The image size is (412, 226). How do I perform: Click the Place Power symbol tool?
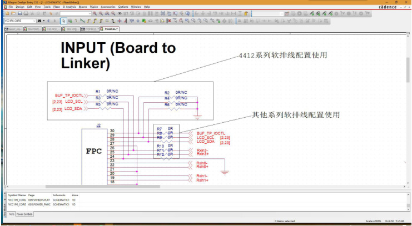[132, 21]
